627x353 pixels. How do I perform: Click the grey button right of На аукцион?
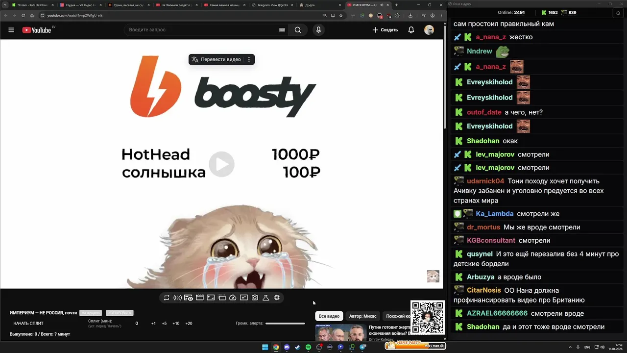coord(120,313)
